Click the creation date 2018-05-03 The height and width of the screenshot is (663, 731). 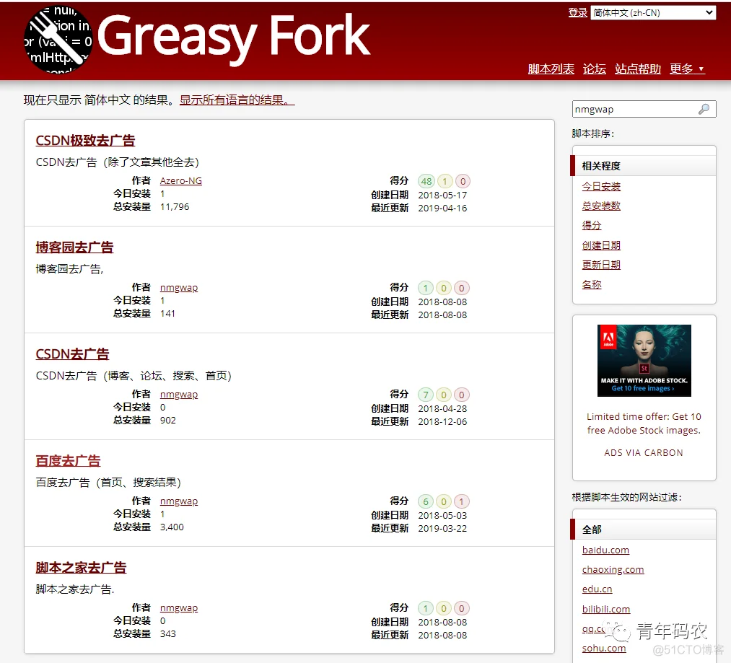442,515
